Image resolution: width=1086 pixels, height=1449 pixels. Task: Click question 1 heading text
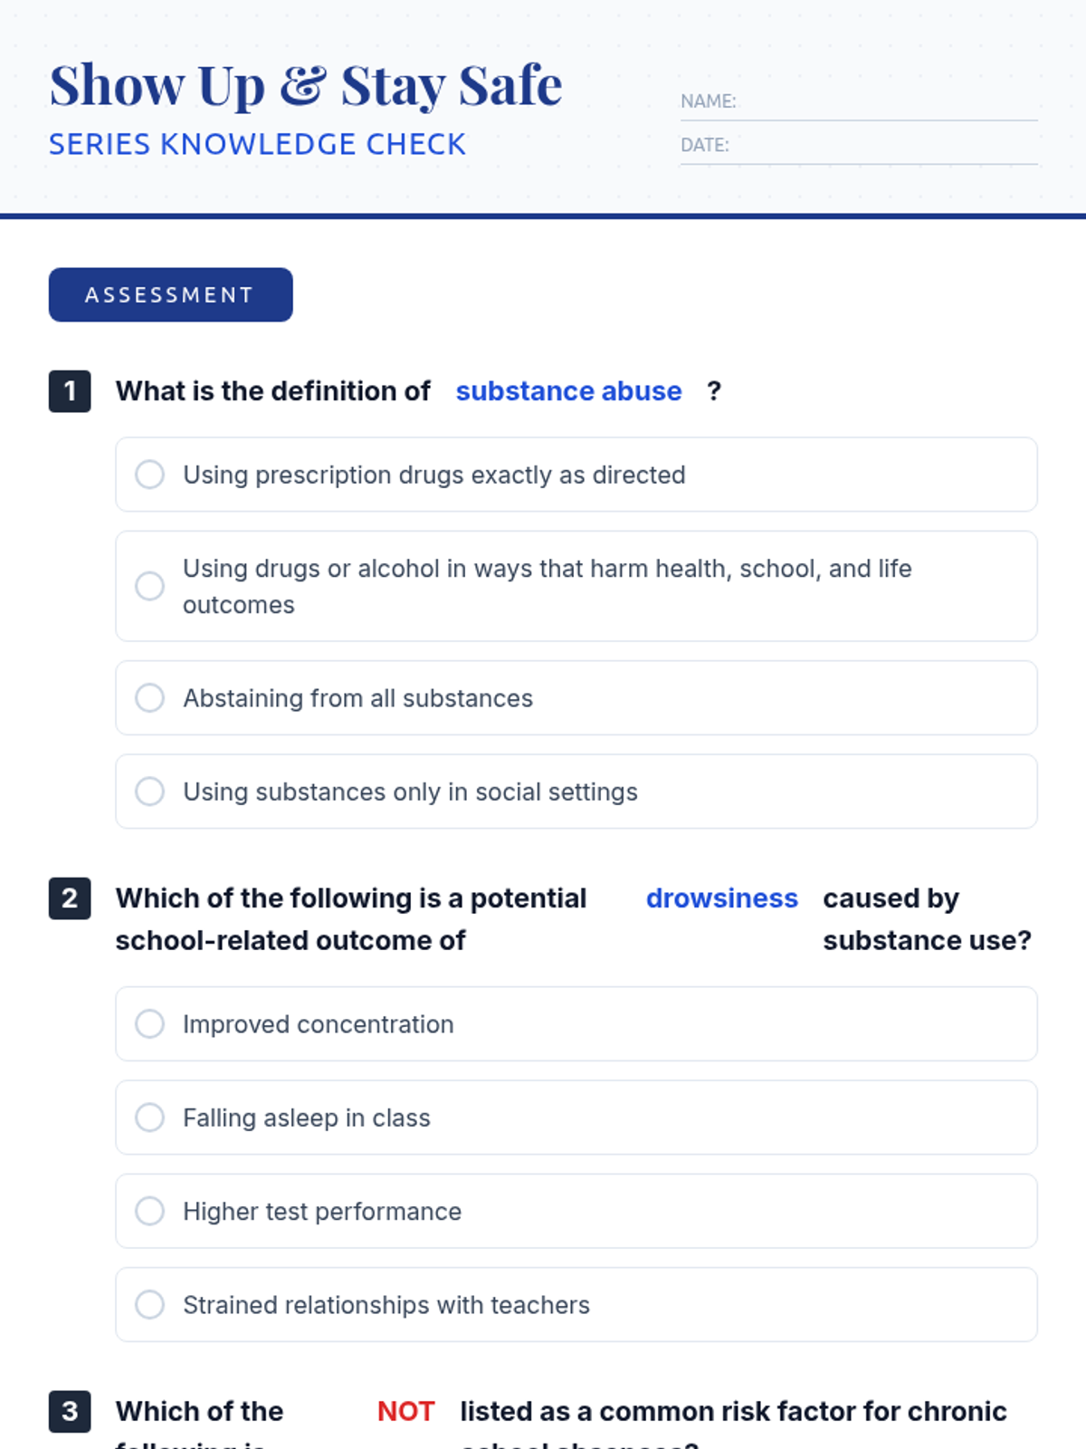pos(273,391)
